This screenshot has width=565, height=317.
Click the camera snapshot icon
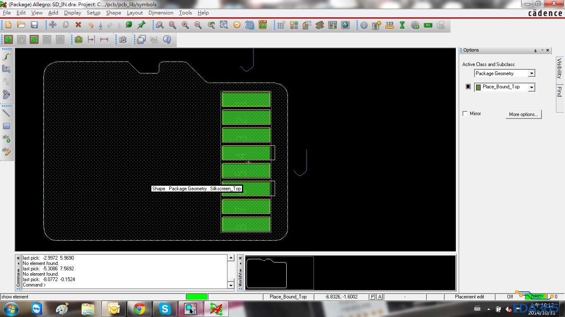(x=123, y=40)
